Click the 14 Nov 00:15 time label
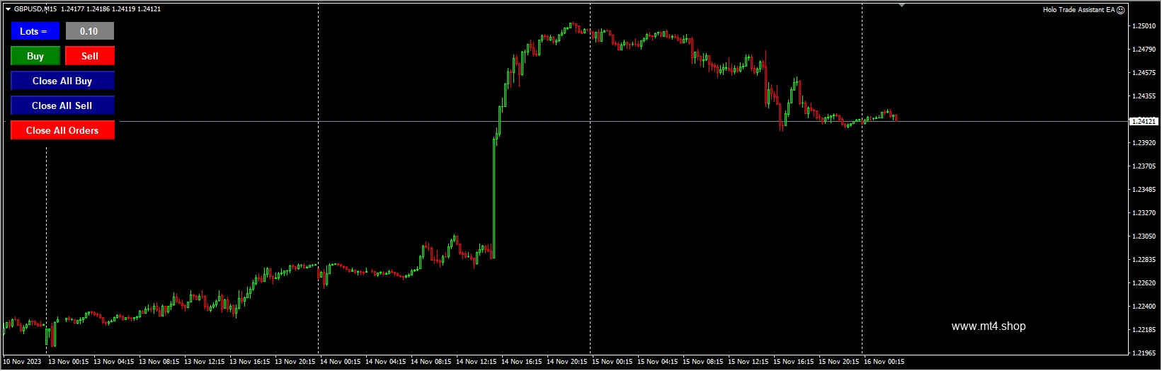This screenshot has height=371, width=1162. [341, 362]
